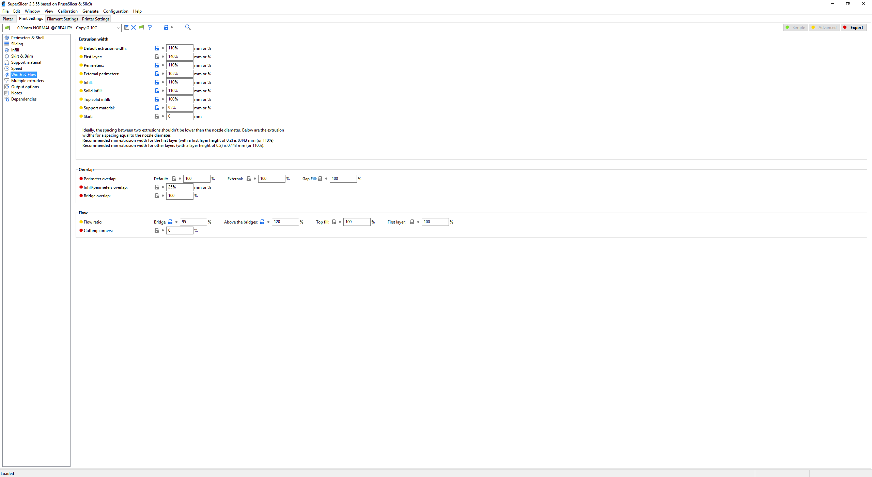Image resolution: width=872 pixels, height=477 pixels.
Task: Click the search settings magnifier icon
Action: (x=188, y=27)
